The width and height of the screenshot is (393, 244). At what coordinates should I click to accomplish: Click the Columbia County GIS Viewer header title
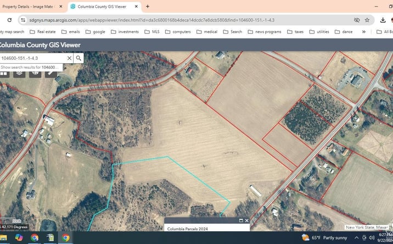point(40,45)
